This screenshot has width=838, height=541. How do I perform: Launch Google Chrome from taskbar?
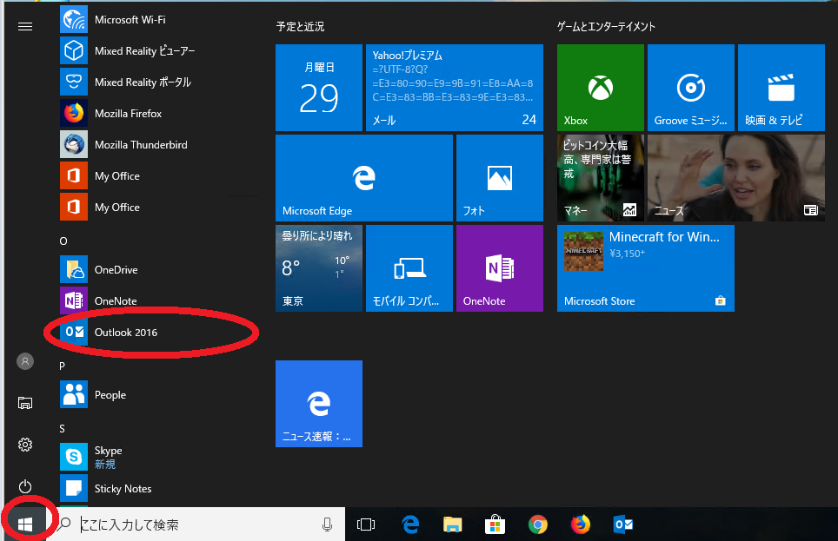pyautogui.click(x=537, y=525)
